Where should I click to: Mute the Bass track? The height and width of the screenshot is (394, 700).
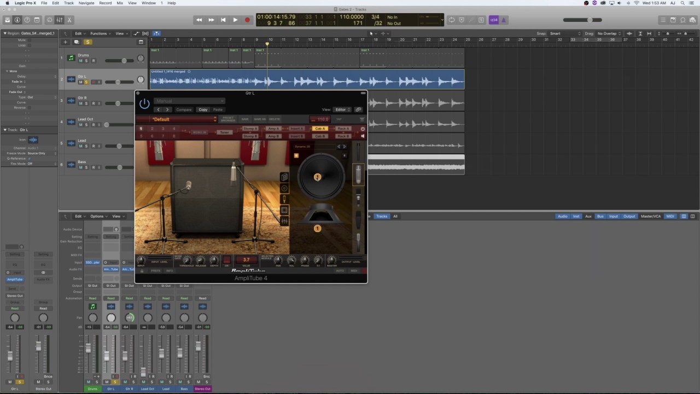pyautogui.click(x=80, y=167)
